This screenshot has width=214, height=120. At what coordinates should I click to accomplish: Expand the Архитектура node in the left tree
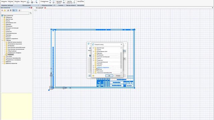pyautogui.click(x=2, y=19)
